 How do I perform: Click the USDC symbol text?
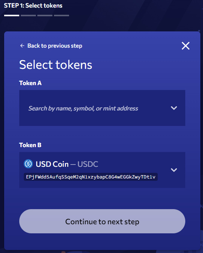pos(88,164)
